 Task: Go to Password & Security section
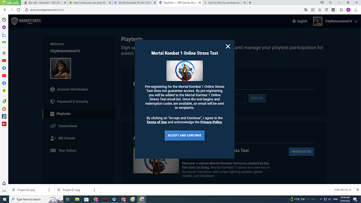click(x=72, y=101)
